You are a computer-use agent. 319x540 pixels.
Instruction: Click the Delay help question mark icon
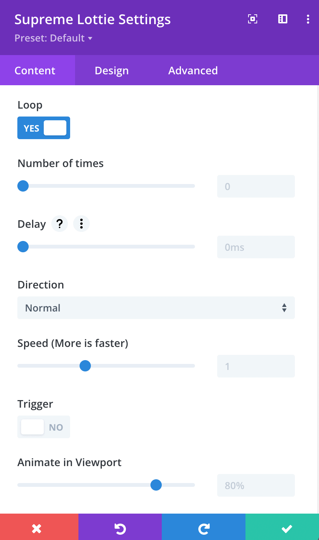pyautogui.click(x=59, y=224)
